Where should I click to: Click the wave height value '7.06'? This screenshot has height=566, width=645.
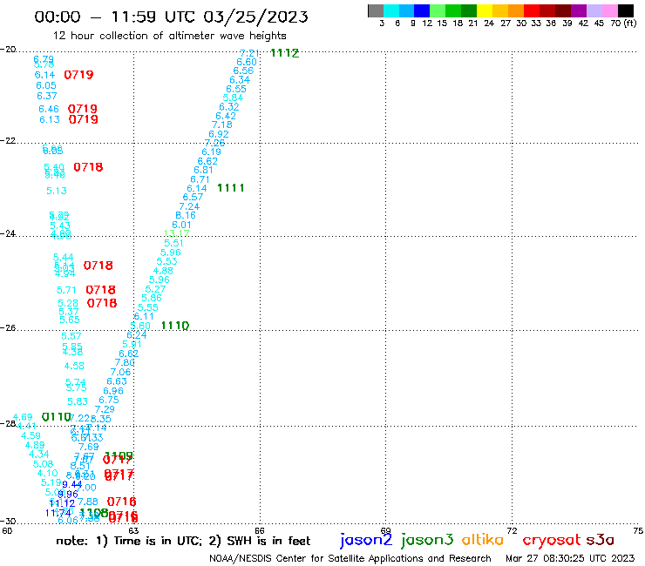120,372
